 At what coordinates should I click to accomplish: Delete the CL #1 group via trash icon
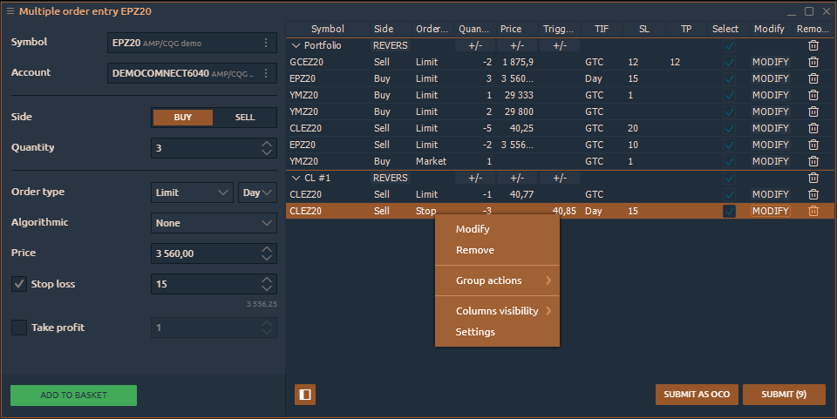813,178
